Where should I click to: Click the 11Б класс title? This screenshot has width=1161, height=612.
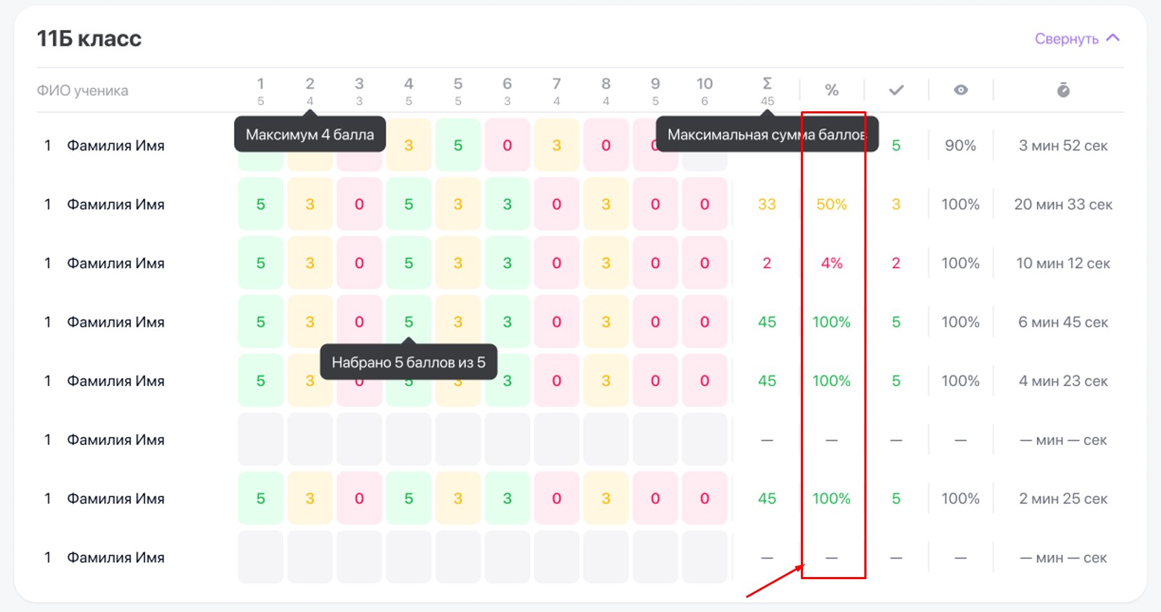click(89, 39)
